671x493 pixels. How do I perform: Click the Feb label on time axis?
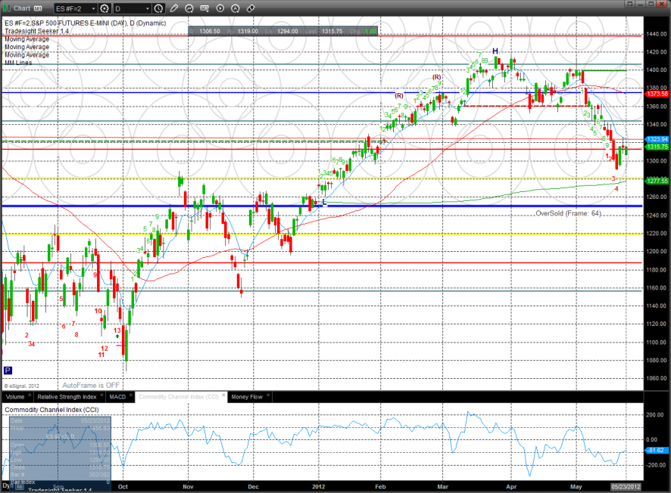tap(380, 487)
